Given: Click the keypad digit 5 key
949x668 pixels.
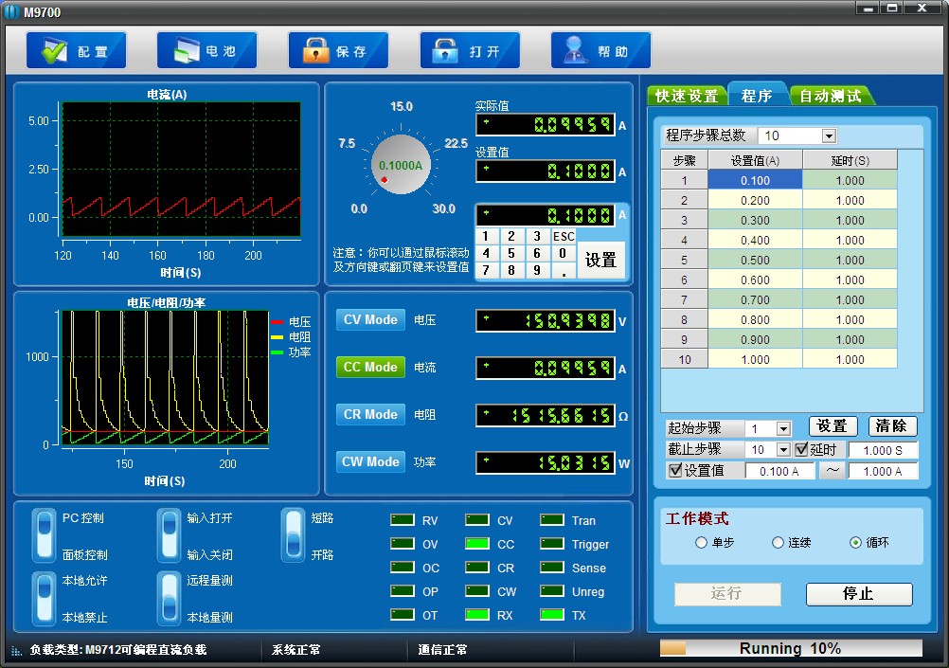Looking at the screenshot, I should click(x=511, y=253).
